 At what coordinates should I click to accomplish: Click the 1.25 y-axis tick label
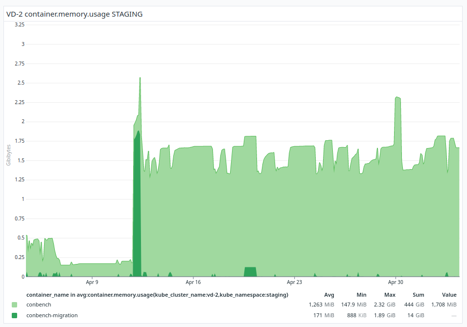(x=20, y=179)
